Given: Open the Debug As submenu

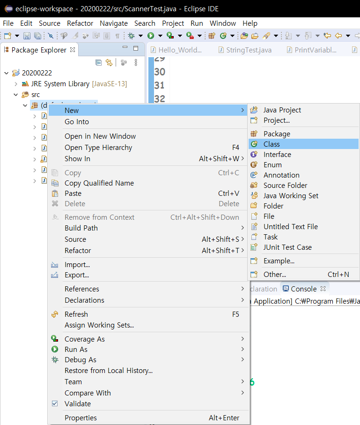Looking at the screenshot, I should pos(148,360).
